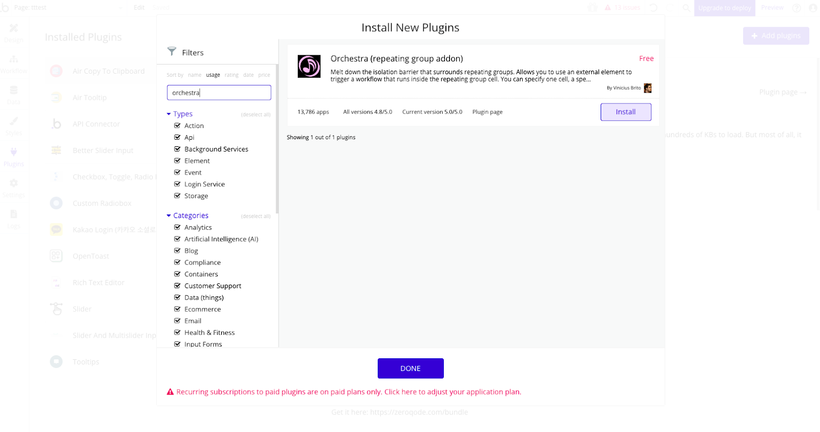Click the Filters funnel icon
This screenshot has width=820, height=432.
[172, 51]
